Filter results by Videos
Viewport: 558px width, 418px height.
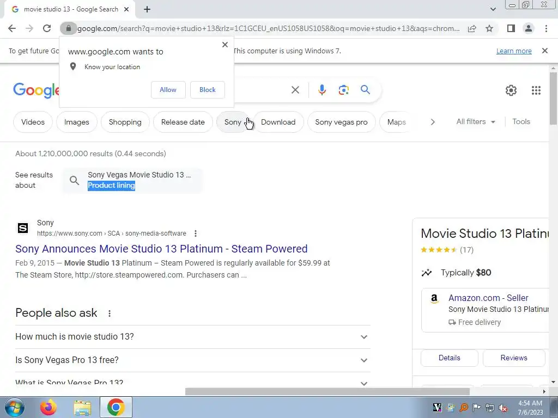tap(33, 122)
